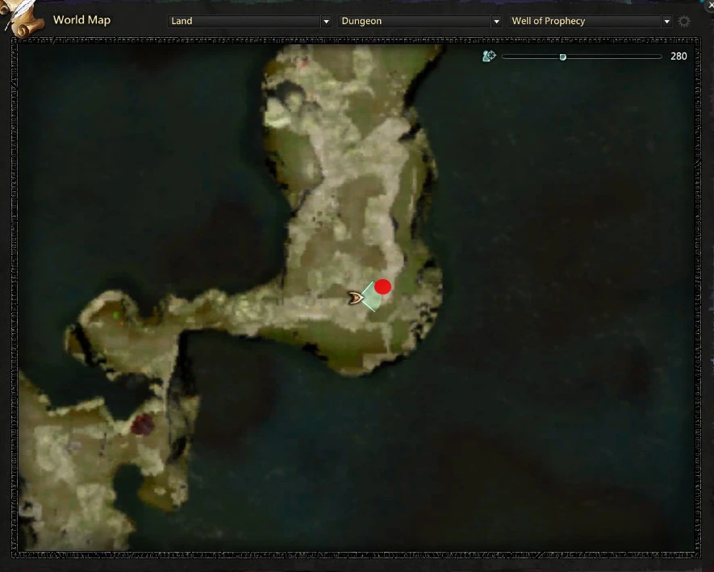This screenshot has width=714, height=572.
Task: Click the zoom value 280
Action: click(x=679, y=56)
